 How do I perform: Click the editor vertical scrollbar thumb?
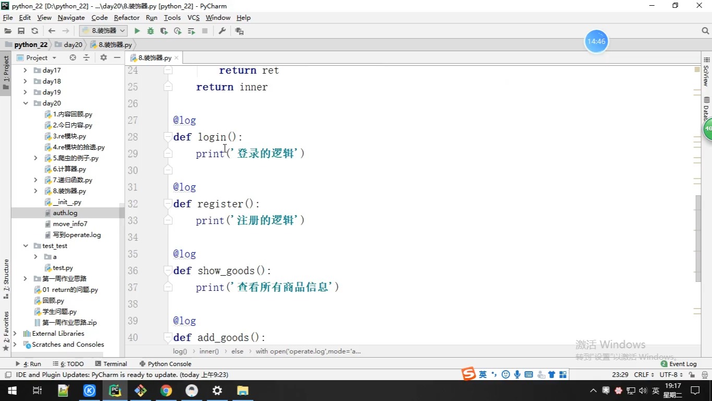(698, 238)
